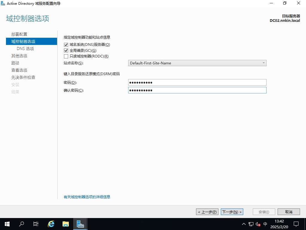Launch Internet Explorer from the taskbar
306x230 pixels.
point(51,224)
